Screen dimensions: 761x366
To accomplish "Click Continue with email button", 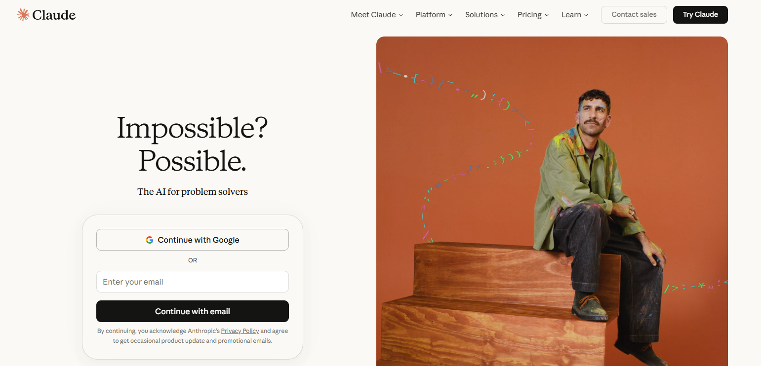I will tap(193, 311).
